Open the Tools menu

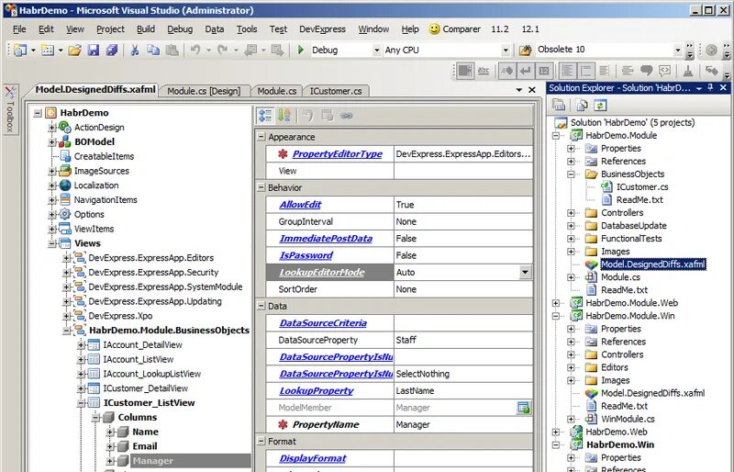pos(246,29)
